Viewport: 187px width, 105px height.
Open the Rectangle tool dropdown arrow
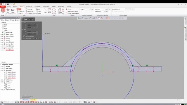pyautogui.click(x=33, y=9)
